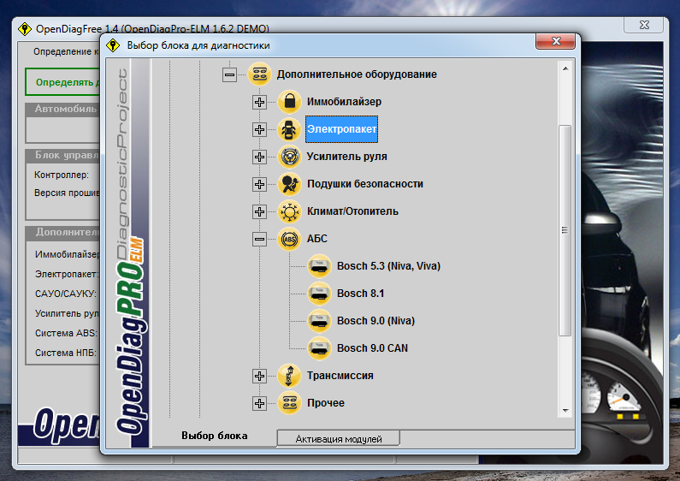Collapse the Дополнительное оборудование node
Image resolution: width=680 pixels, height=481 pixels.
[229, 74]
